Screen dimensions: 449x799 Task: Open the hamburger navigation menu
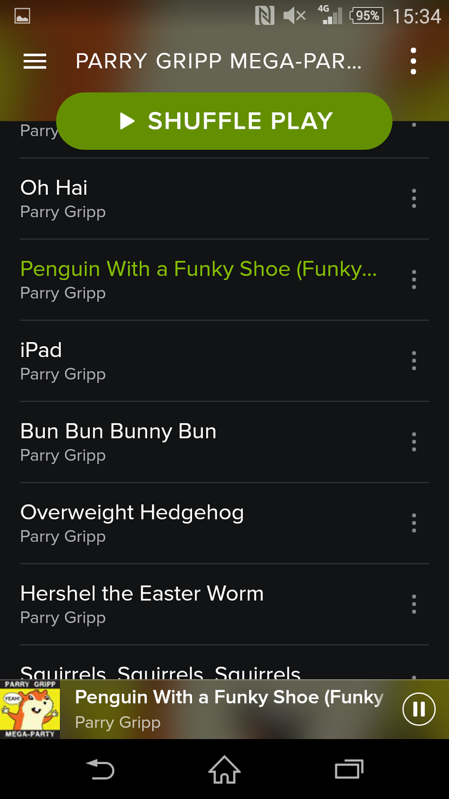pyautogui.click(x=35, y=61)
